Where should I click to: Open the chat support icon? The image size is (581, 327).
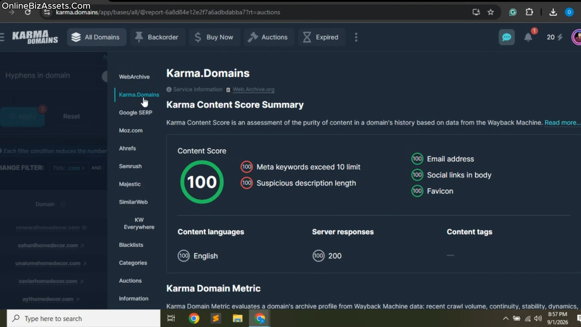pyautogui.click(x=507, y=37)
